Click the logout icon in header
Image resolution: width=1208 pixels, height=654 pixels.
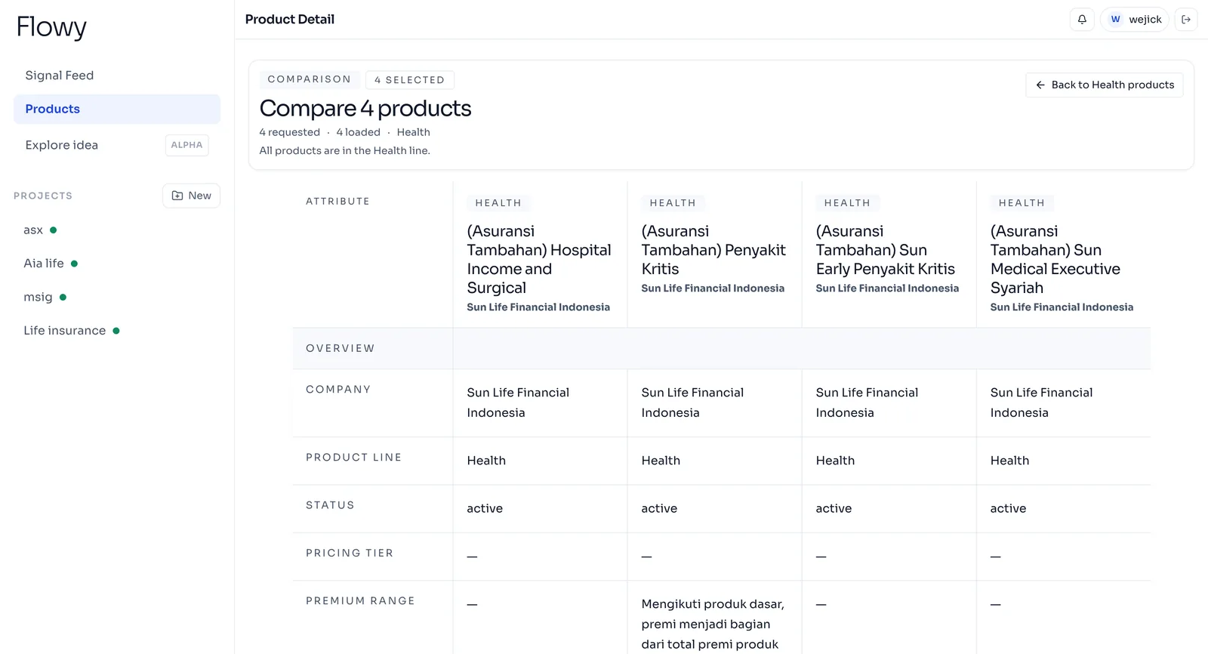click(1186, 20)
